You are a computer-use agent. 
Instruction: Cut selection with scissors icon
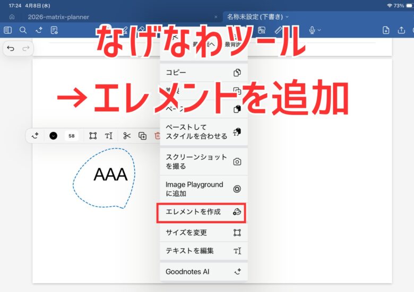pyautogui.click(x=127, y=136)
